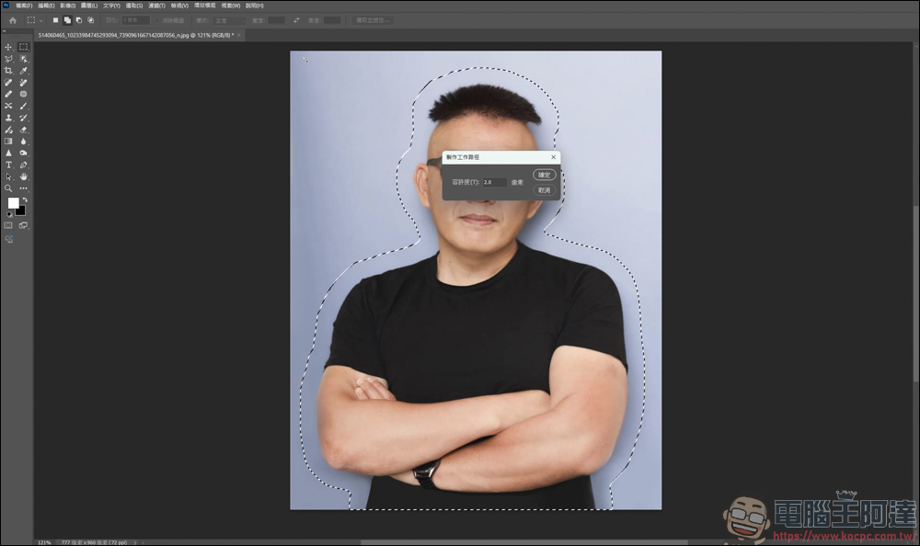Select the Spot Healing Brush tool
Screen dimensions: 920x546
(x=8, y=82)
